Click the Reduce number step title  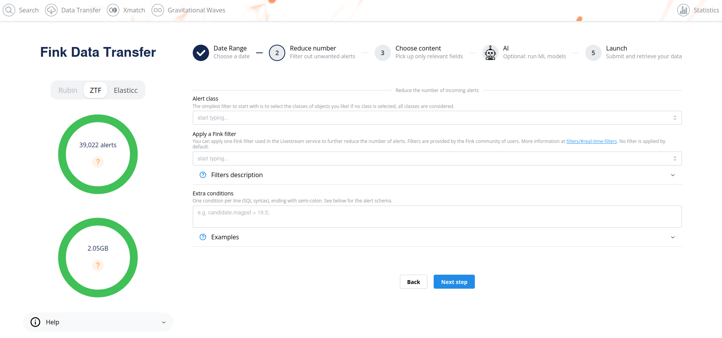(x=313, y=48)
